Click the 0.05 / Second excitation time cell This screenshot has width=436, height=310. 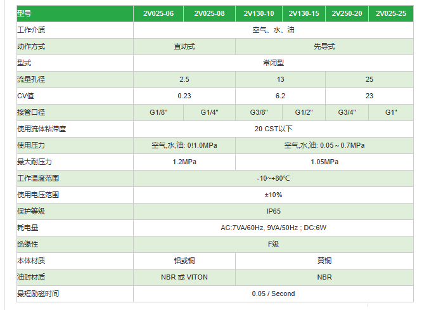[273, 294]
